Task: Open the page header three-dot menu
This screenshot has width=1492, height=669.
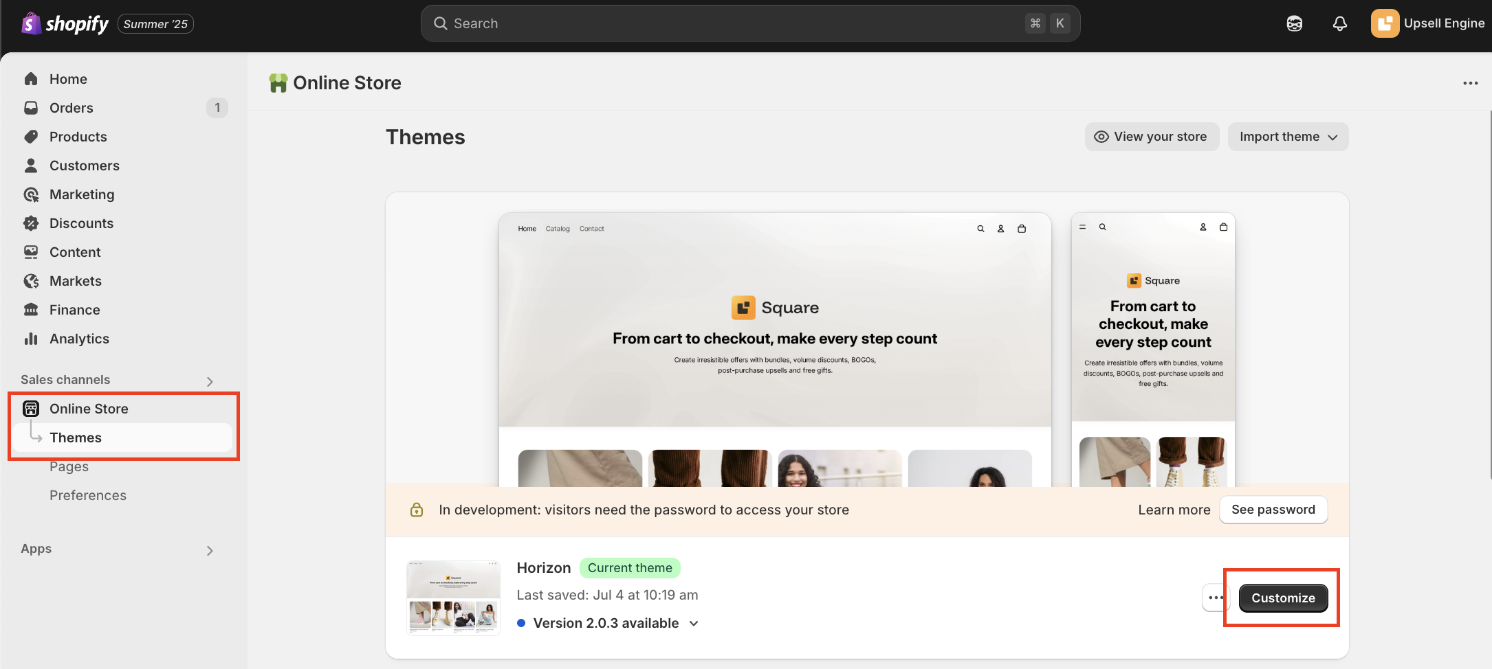Action: click(1471, 83)
